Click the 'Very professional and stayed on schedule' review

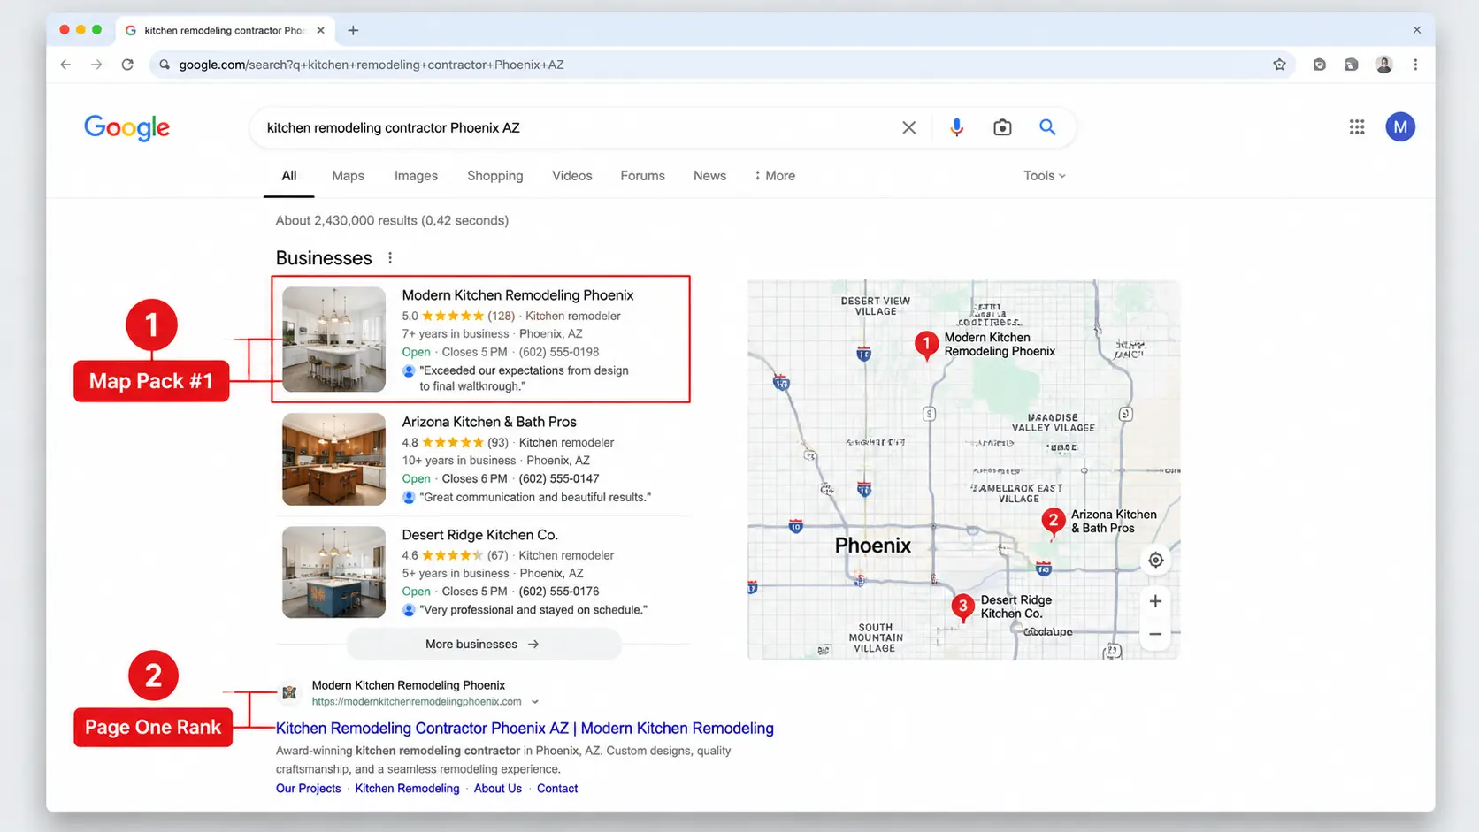point(533,610)
